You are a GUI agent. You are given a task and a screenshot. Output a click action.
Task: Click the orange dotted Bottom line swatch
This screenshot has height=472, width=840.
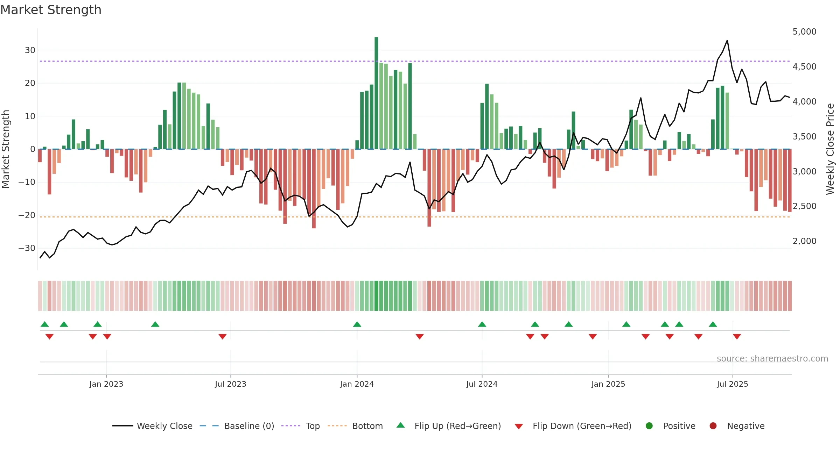point(337,426)
